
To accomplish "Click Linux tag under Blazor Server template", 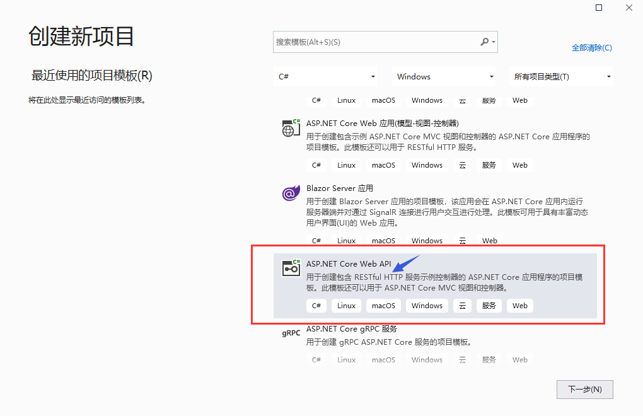I will pos(347,241).
